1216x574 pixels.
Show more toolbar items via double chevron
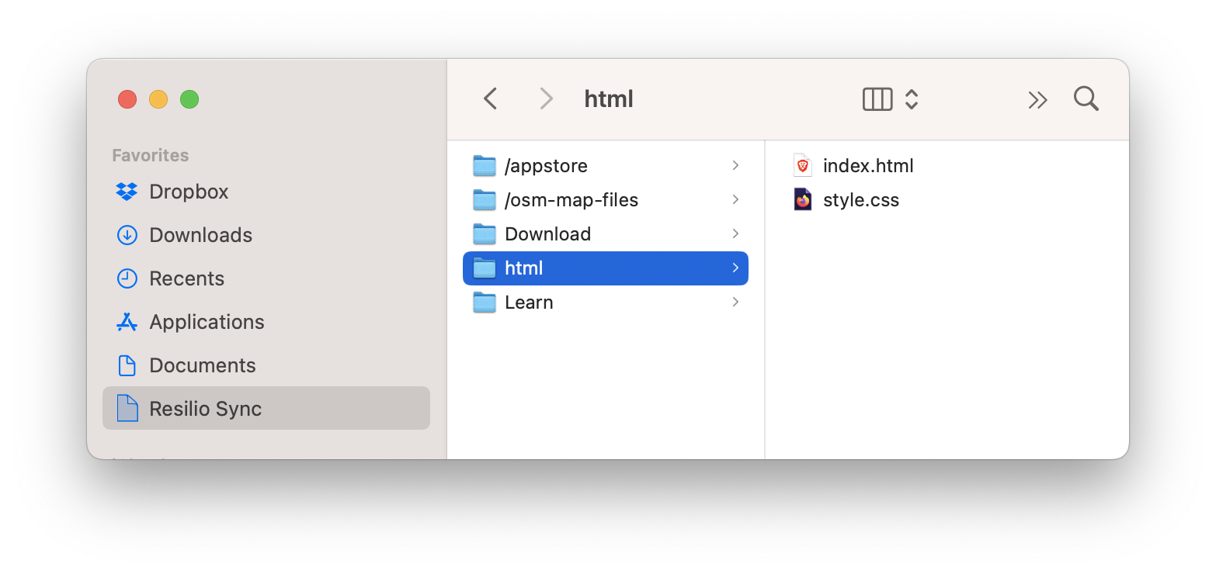point(1037,99)
